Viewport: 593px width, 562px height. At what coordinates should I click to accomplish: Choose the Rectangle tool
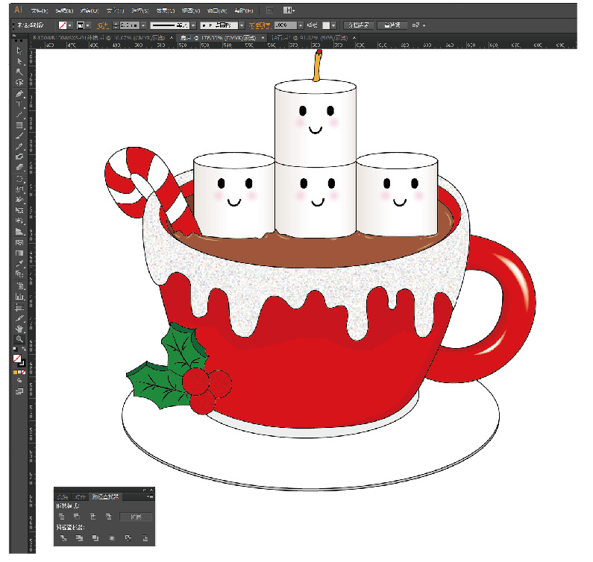pyautogui.click(x=19, y=126)
